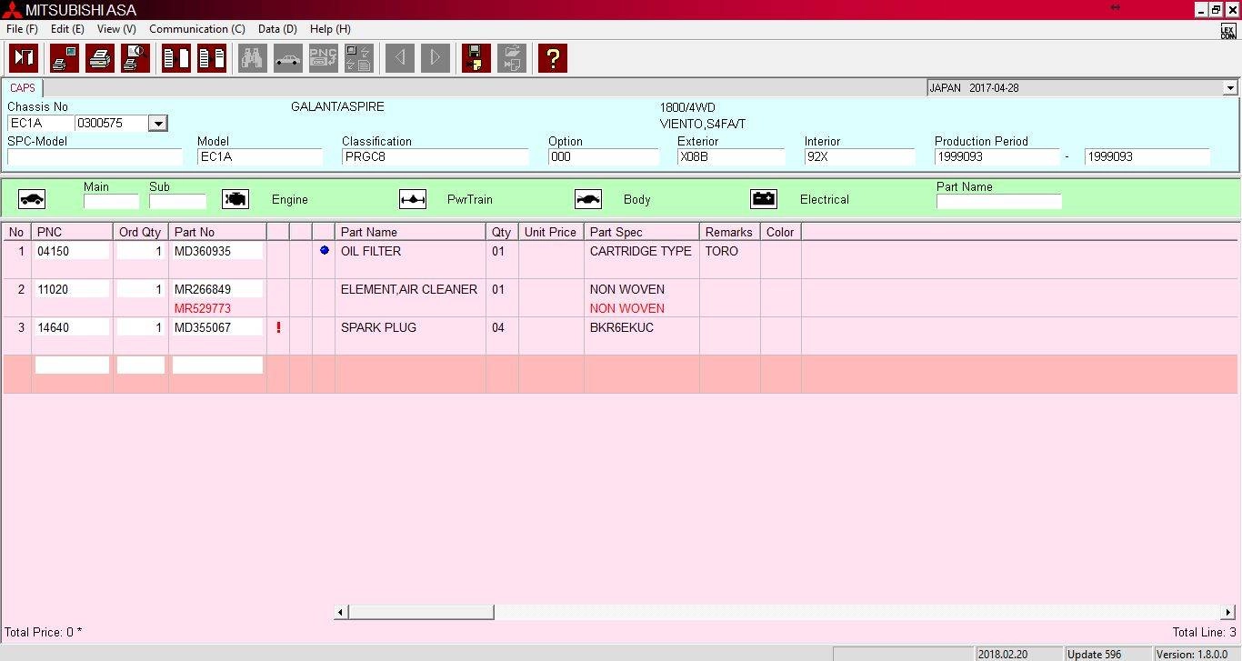Click the Part Name column header
The height and width of the screenshot is (661, 1242).
coord(410,232)
